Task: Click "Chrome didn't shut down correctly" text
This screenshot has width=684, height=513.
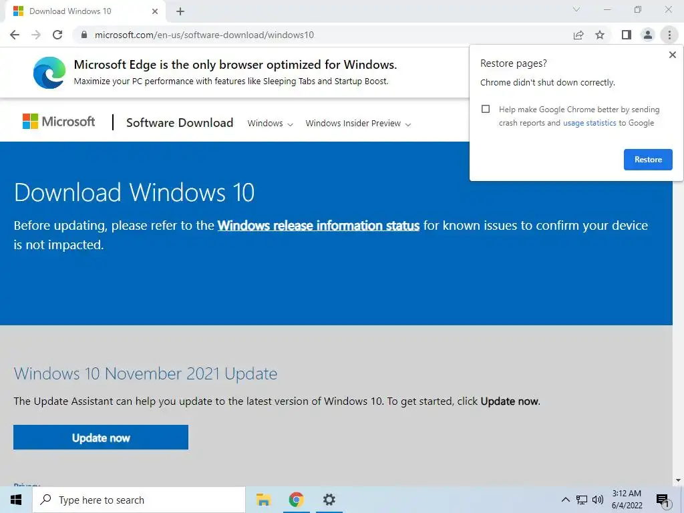Action: [548, 82]
